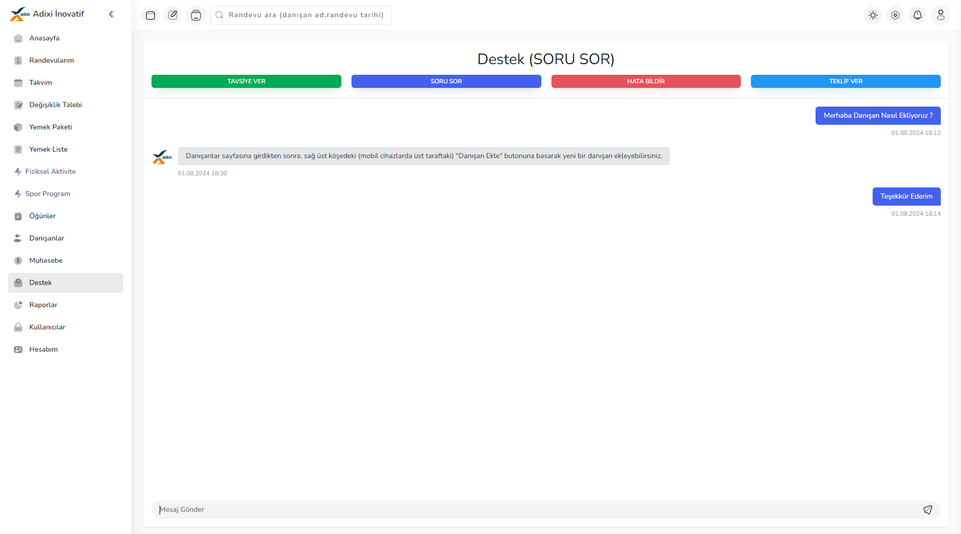Click the red HATA BİLDİR button

[x=646, y=81]
